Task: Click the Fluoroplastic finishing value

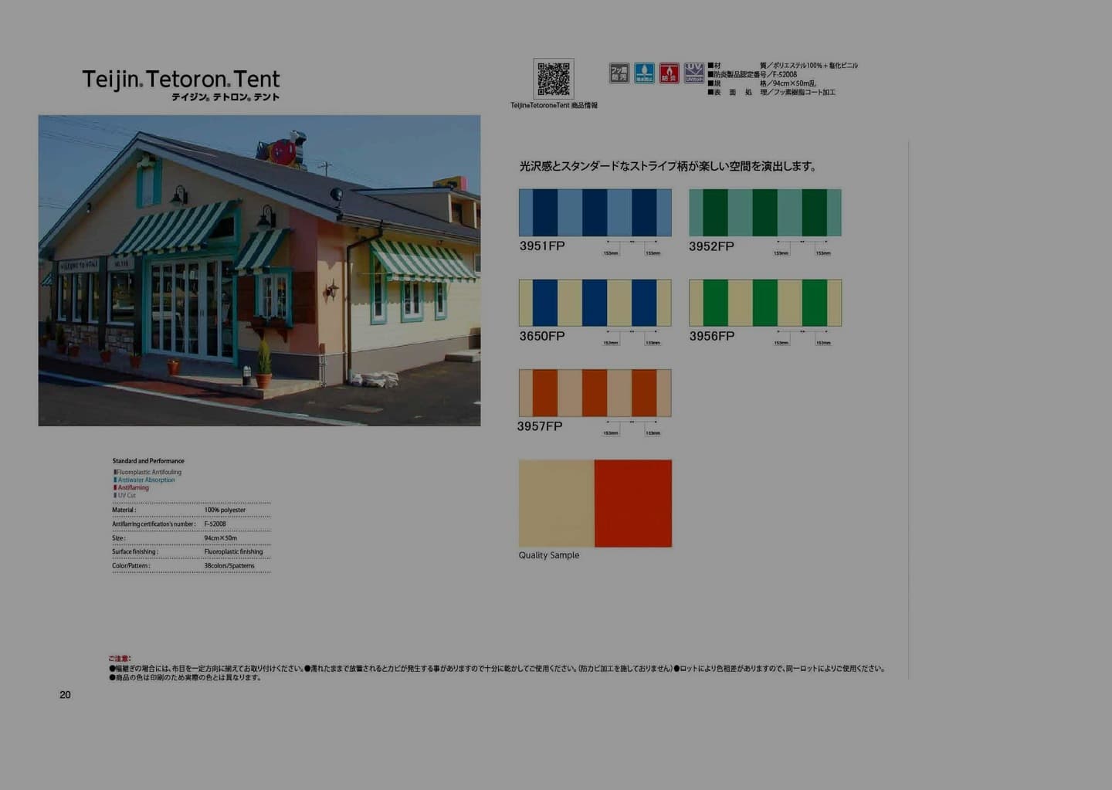Action: pos(234,551)
